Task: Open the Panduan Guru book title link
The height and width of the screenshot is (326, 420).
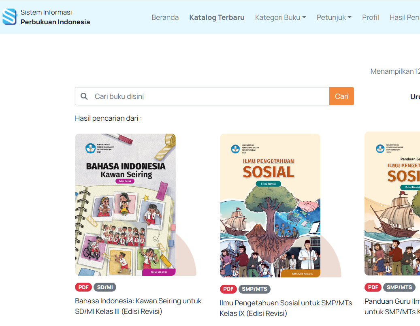Action: [392, 307]
